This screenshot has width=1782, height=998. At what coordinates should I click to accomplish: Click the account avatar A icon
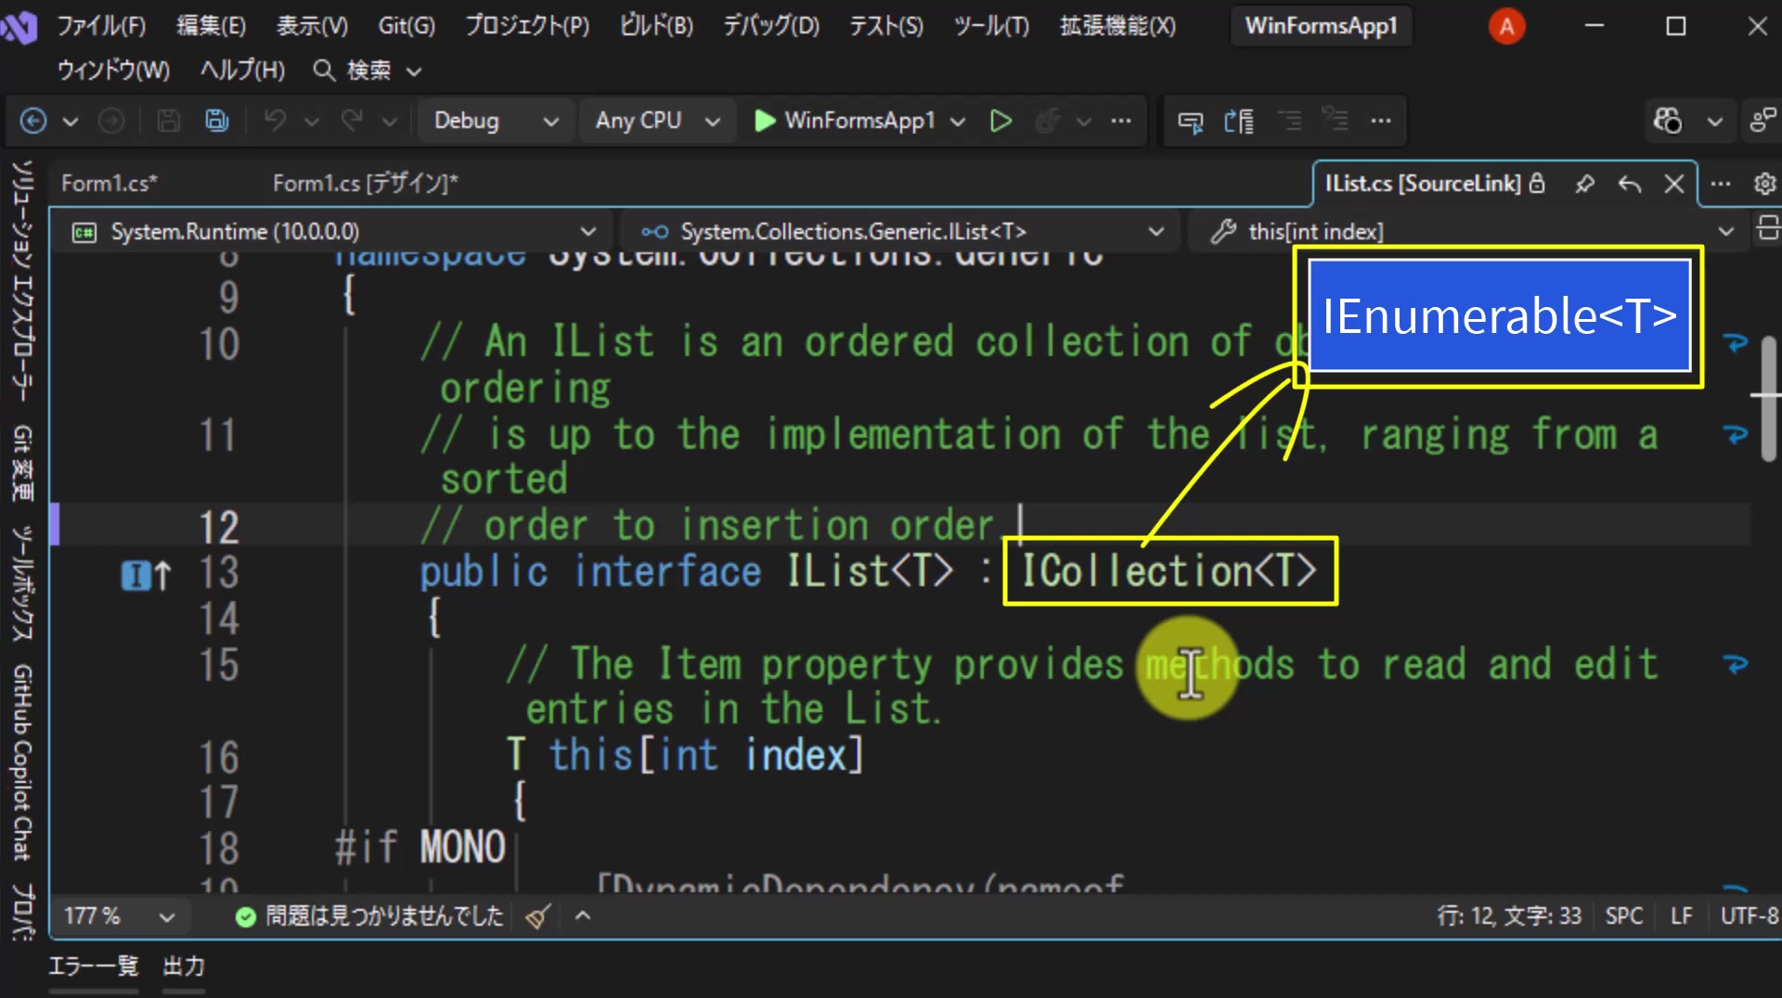point(1506,26)
